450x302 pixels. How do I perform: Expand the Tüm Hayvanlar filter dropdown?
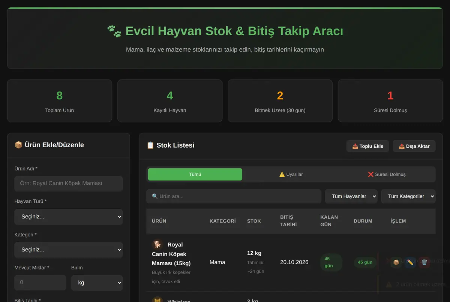(x=351, y=196)
